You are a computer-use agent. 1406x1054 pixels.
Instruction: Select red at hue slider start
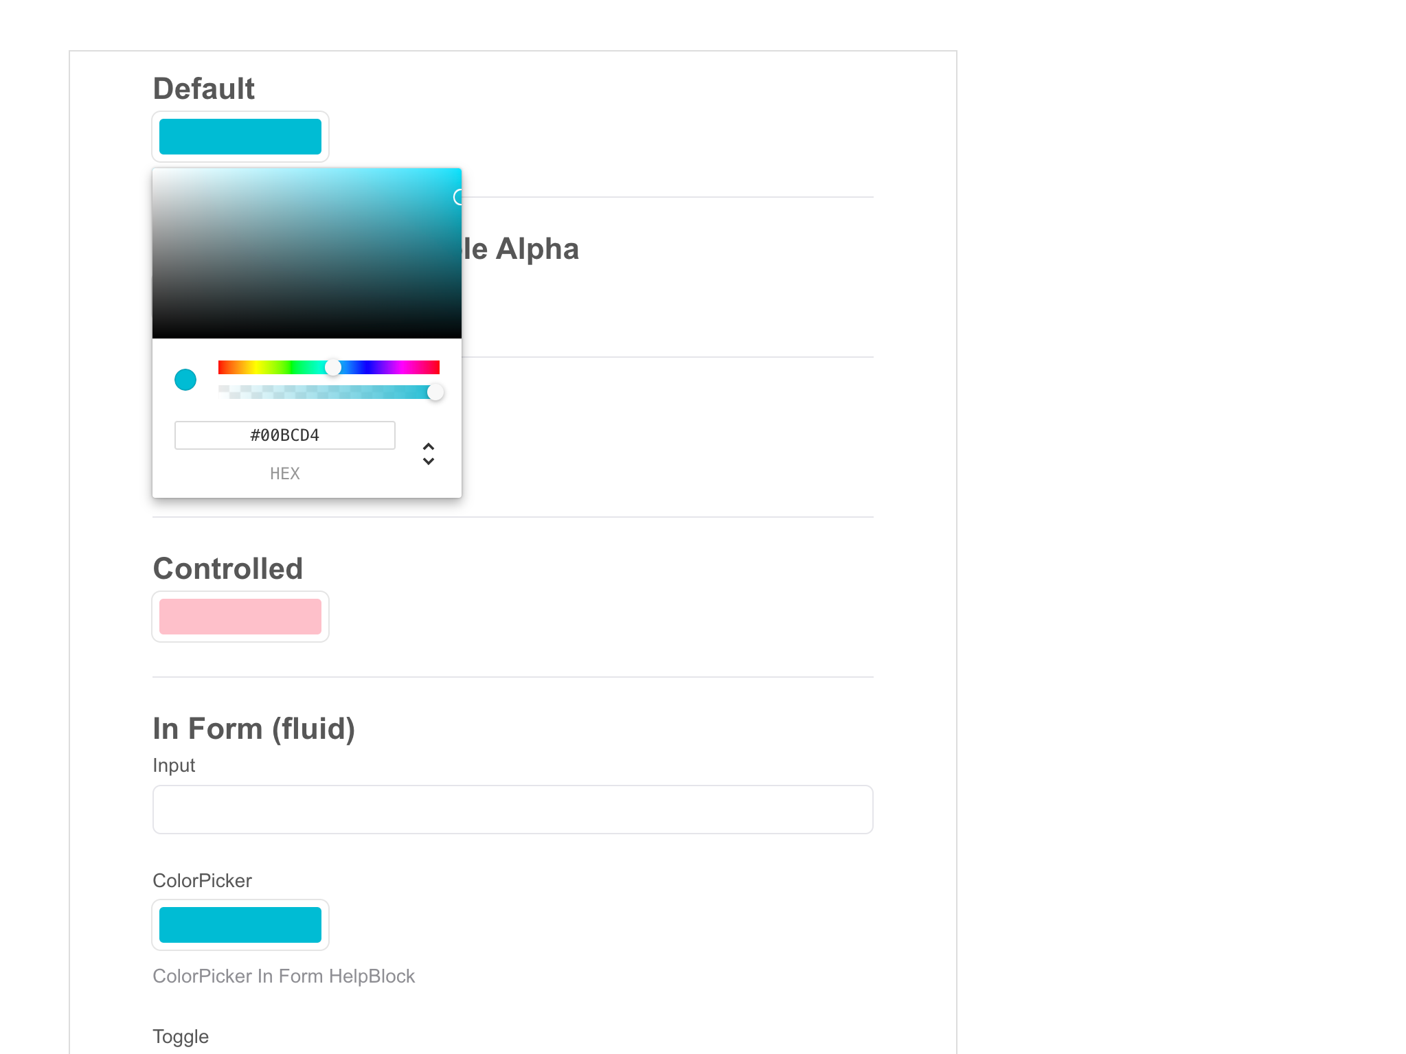click(220, 367)
